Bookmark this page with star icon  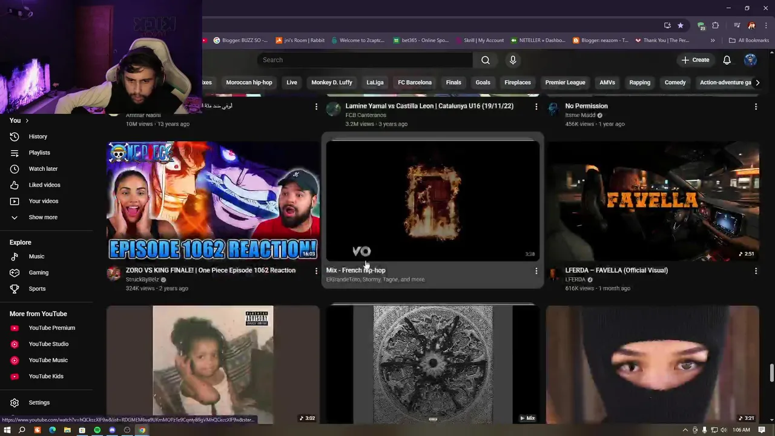[x=681, y=25]
